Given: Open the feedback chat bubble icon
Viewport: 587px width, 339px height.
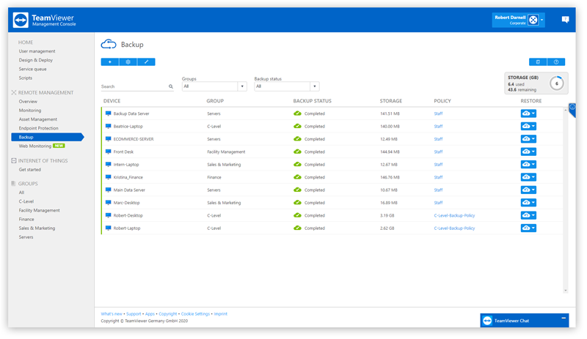Looking at the screenshot, I should (565, 20).
